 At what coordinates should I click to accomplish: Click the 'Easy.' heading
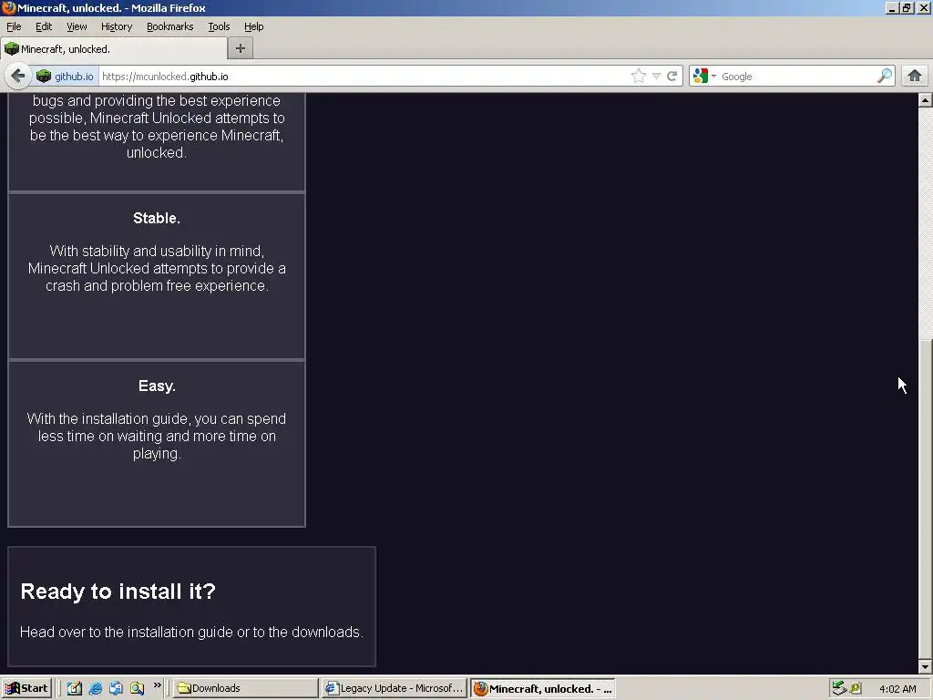157,386
